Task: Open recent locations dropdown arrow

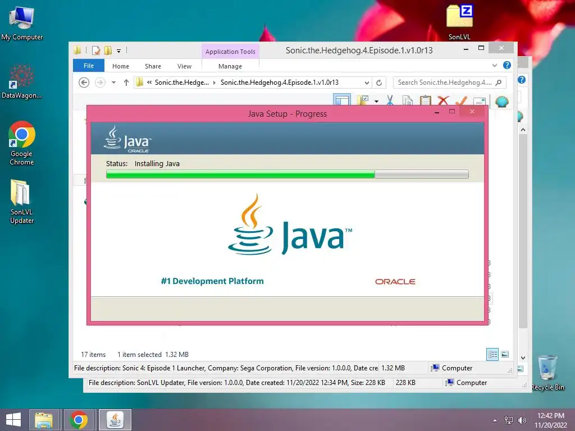Action: 113,82
